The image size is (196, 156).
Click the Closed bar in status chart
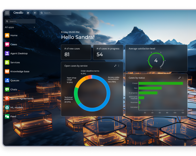coord(161,83)
